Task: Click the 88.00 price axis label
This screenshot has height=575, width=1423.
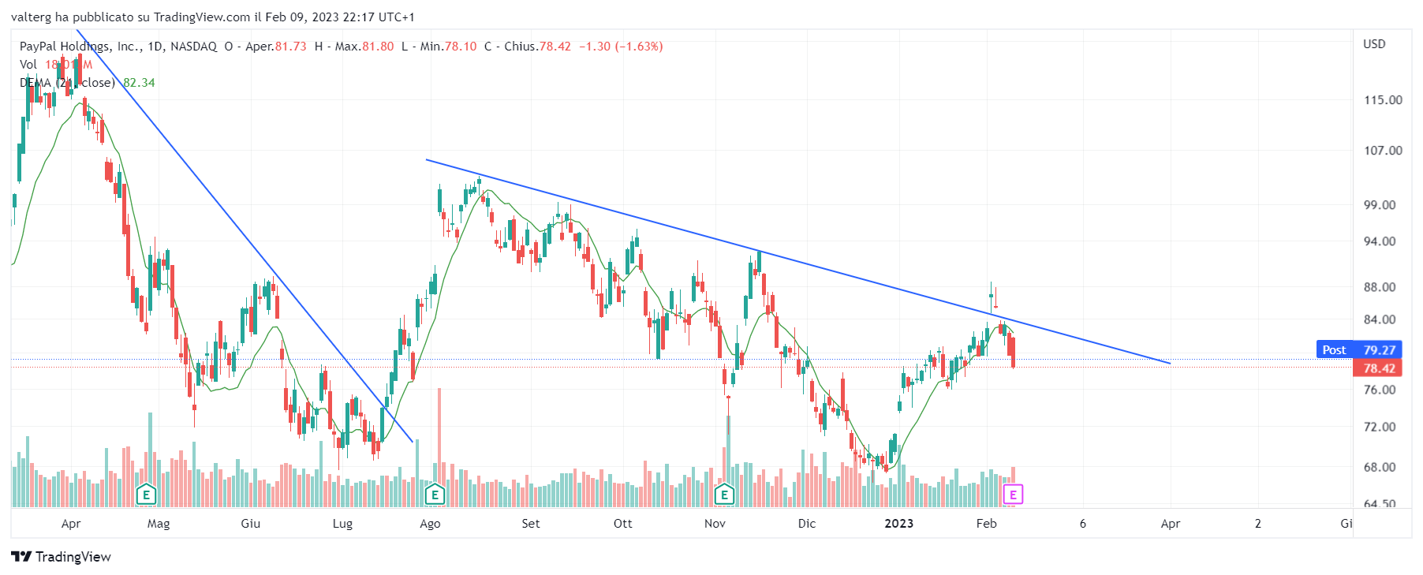Action: pyautogui.click(x=1380, y=287)
